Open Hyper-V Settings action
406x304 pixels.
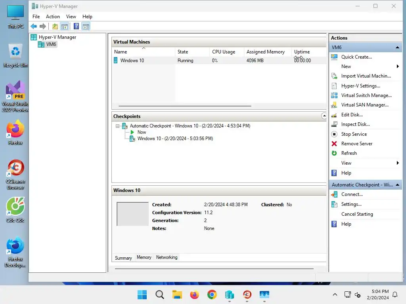(x=360, y=86)
